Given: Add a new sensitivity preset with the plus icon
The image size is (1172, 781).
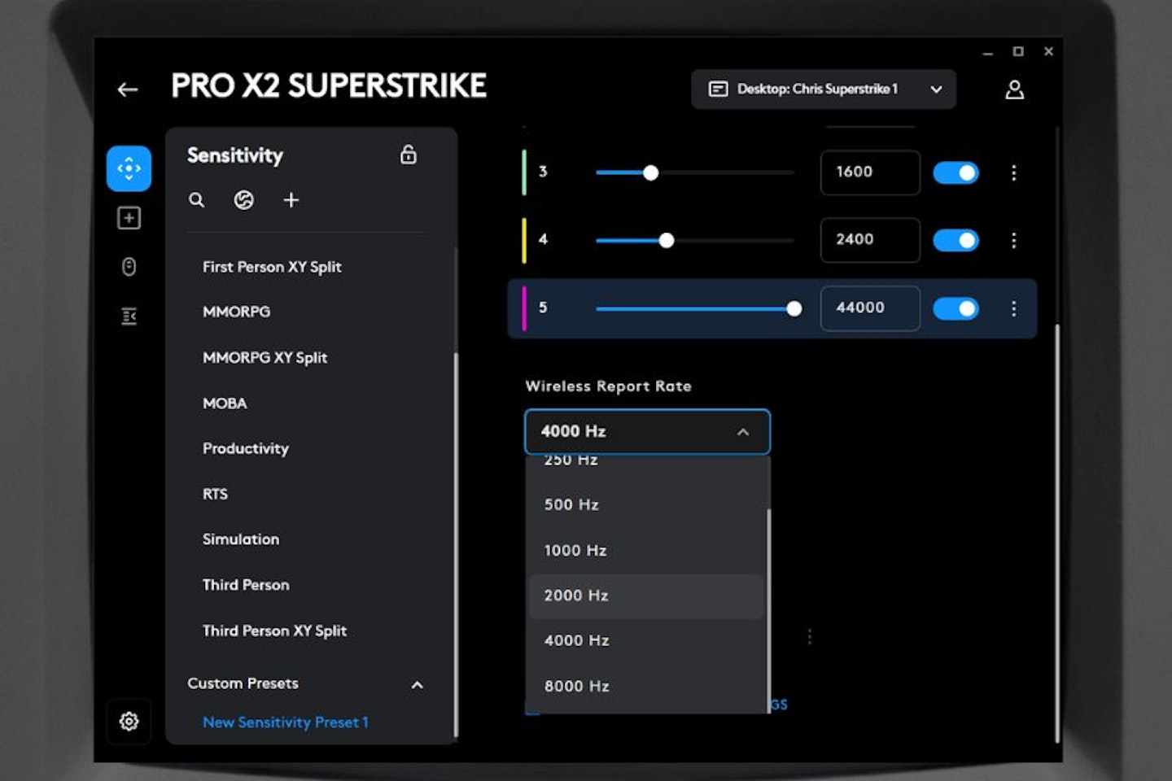Looking at the screenshot, I should [x=291, y=199].
